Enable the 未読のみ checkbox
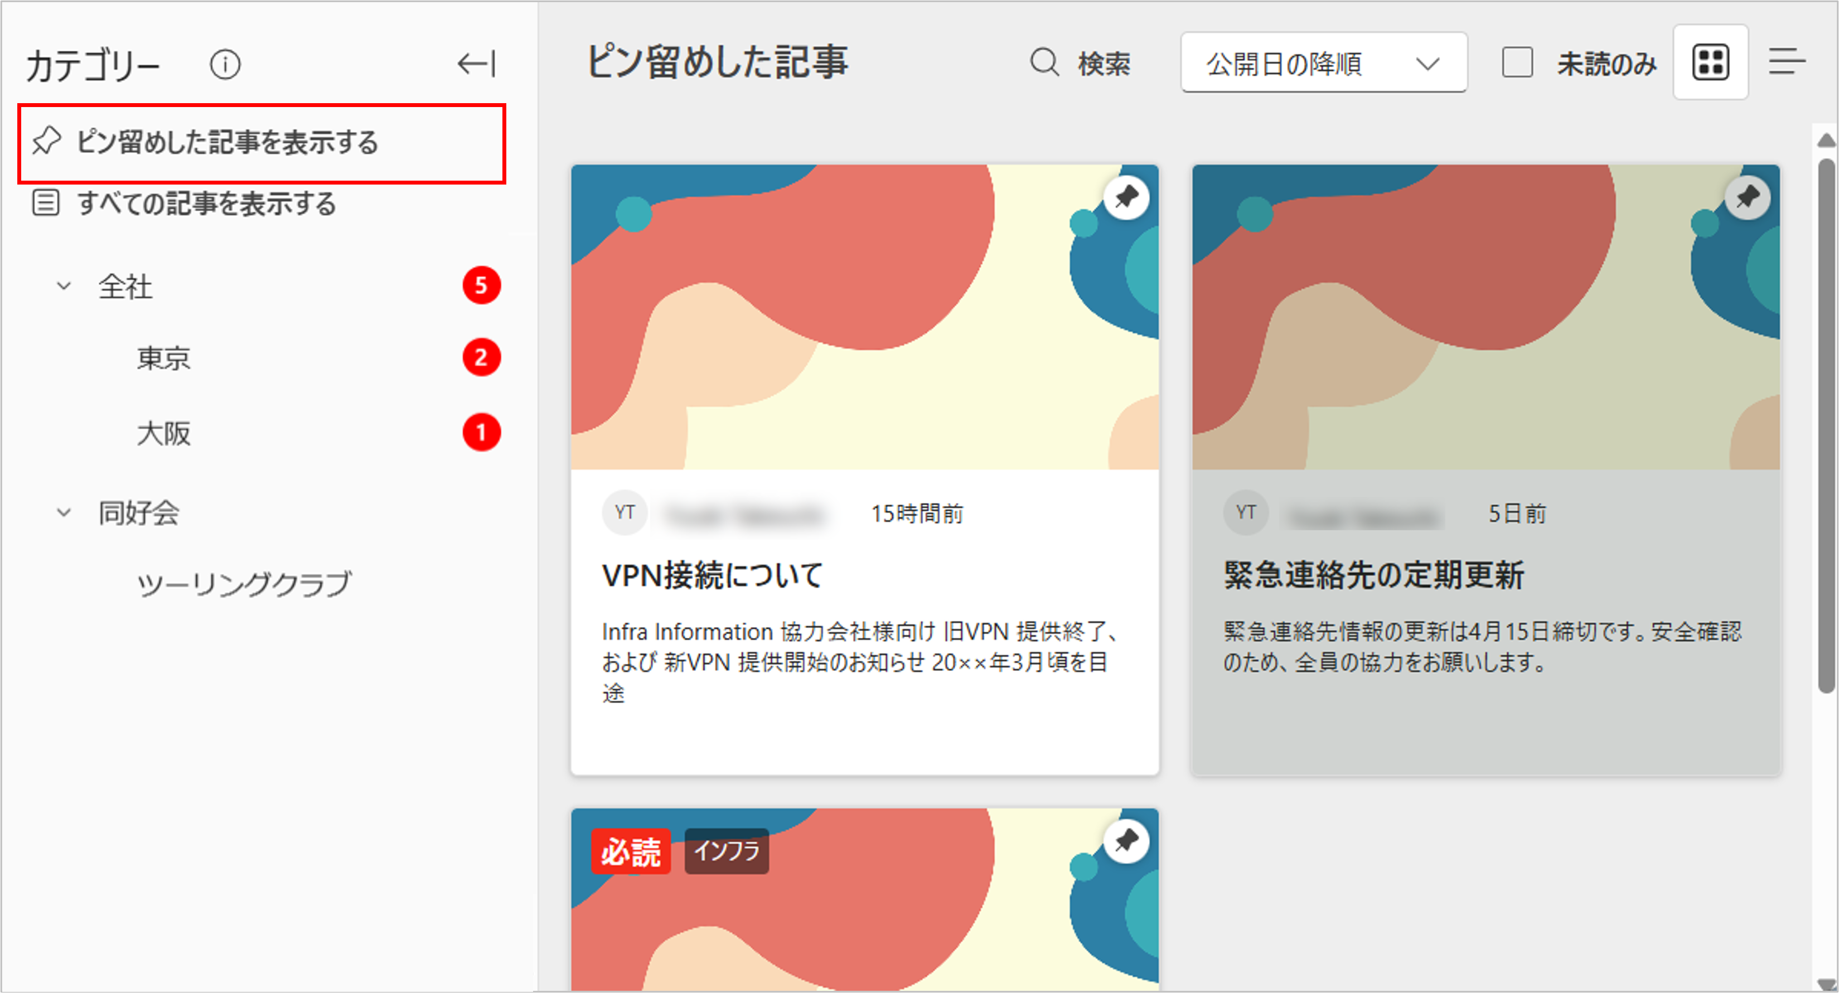Screen dimensions: 1839x993 click(x=1517, y=63)
